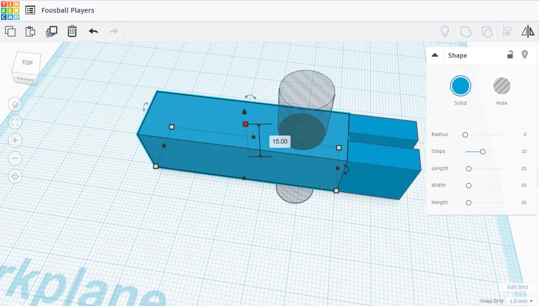This screenshot has width=539, height=306.
Task: Click the right side rotation arrow handle
Action: (x=346, y=169)
